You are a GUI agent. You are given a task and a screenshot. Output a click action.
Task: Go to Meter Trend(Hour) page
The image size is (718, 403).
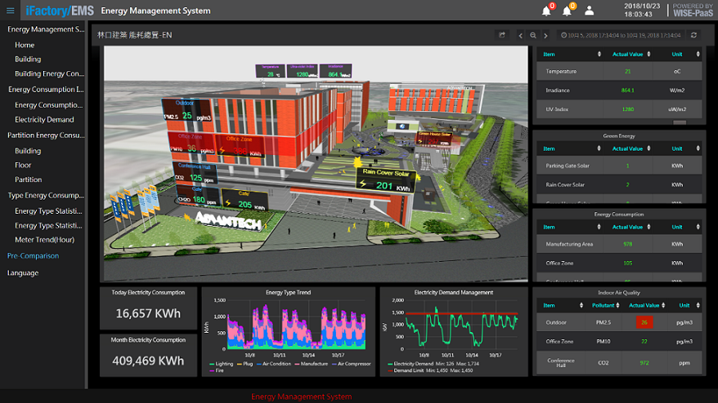45,239
